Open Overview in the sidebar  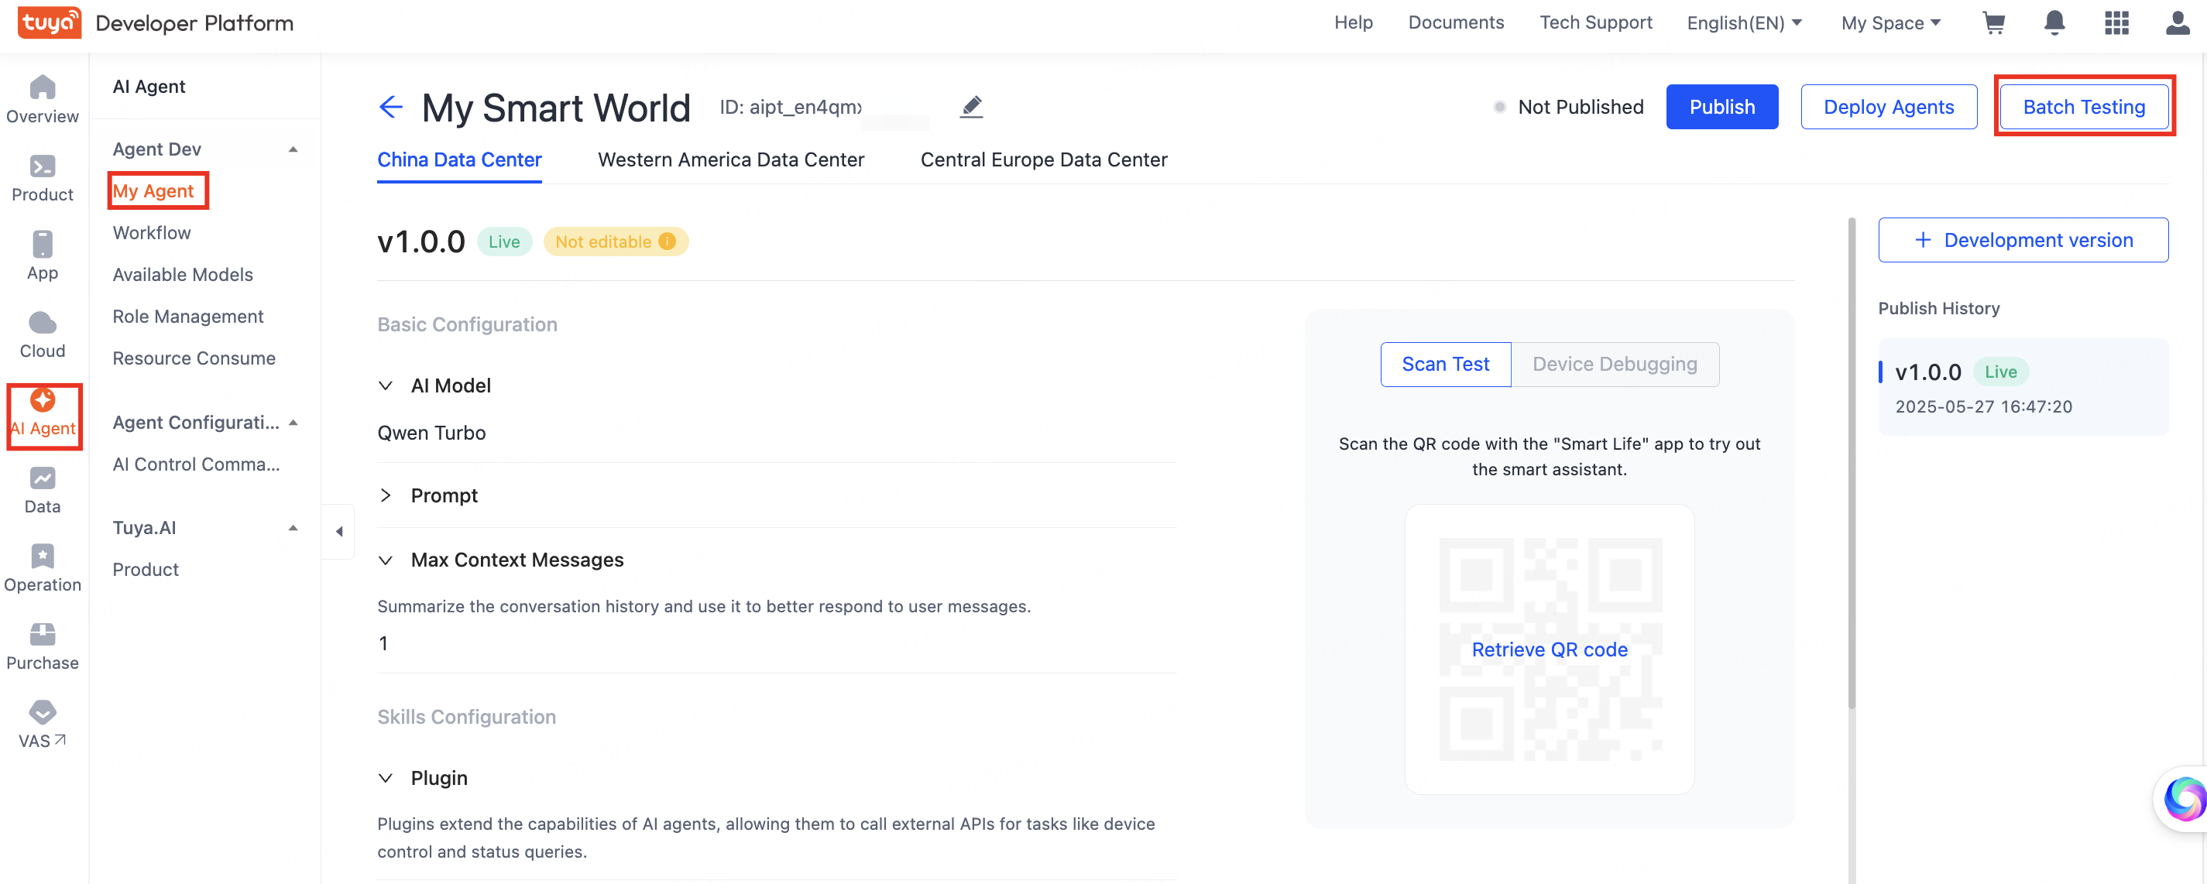click(x=42, y=99)
